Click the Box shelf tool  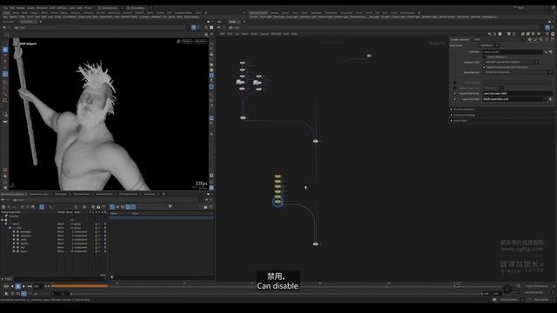(x=6, y=17)
